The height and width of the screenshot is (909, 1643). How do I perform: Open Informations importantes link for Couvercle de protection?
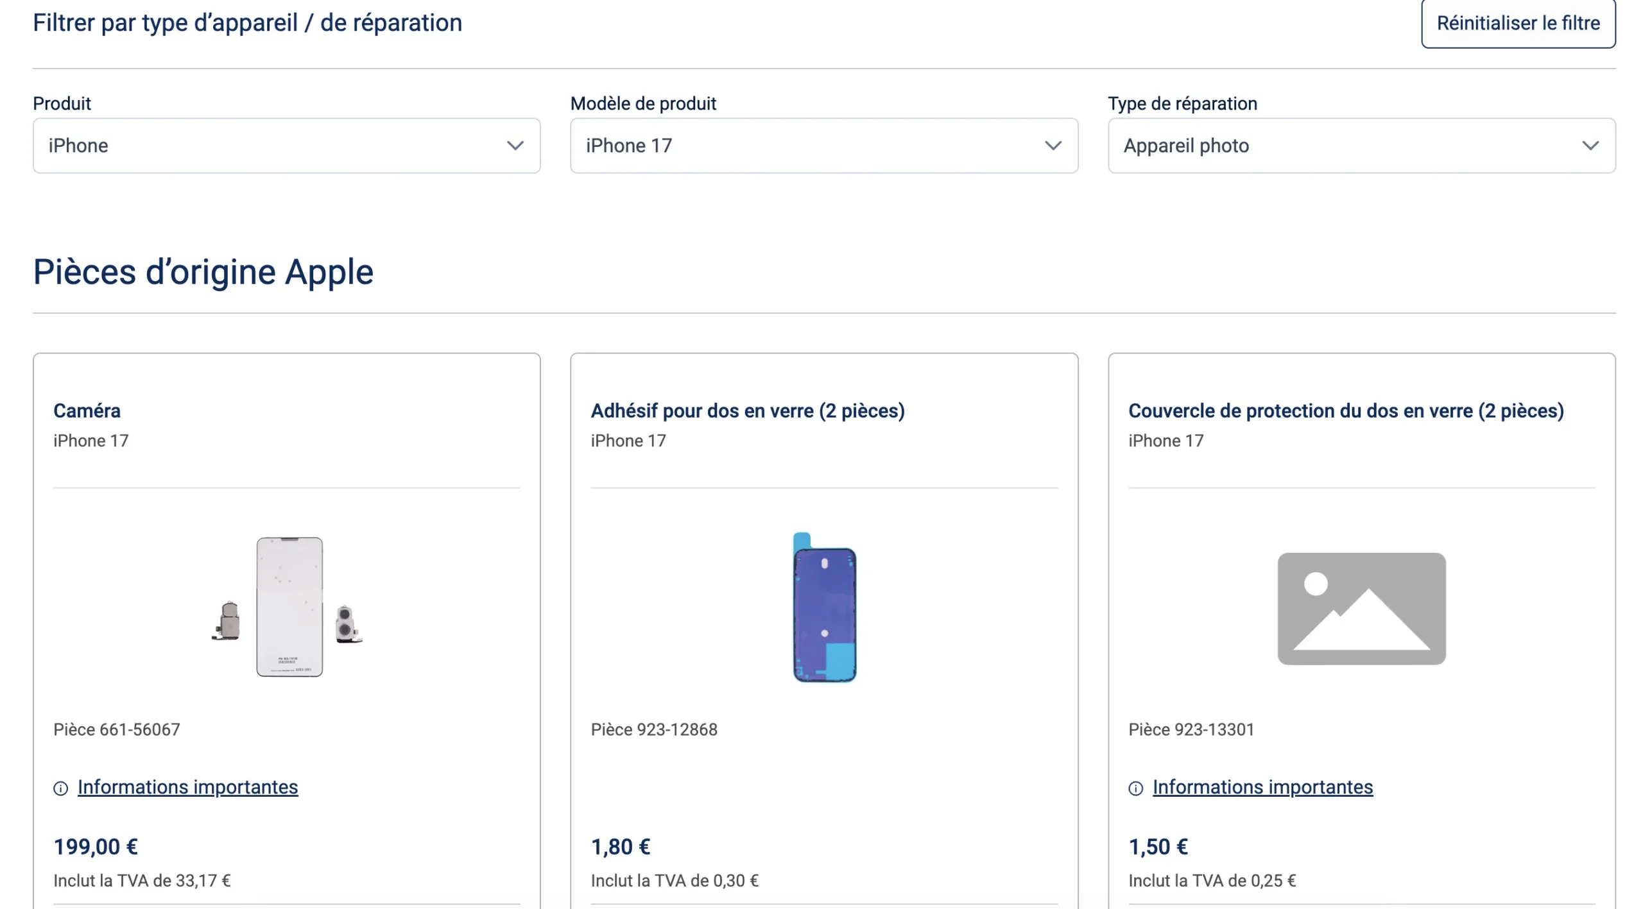[x=1262, y=787]
